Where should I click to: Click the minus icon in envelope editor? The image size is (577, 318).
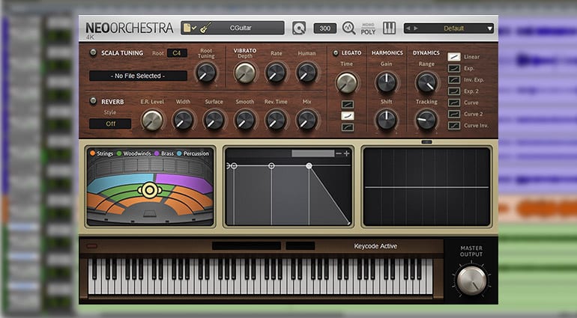coord(339,153)
